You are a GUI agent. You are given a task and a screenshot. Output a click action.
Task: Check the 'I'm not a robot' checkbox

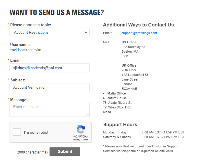click(x=17, y=132)
